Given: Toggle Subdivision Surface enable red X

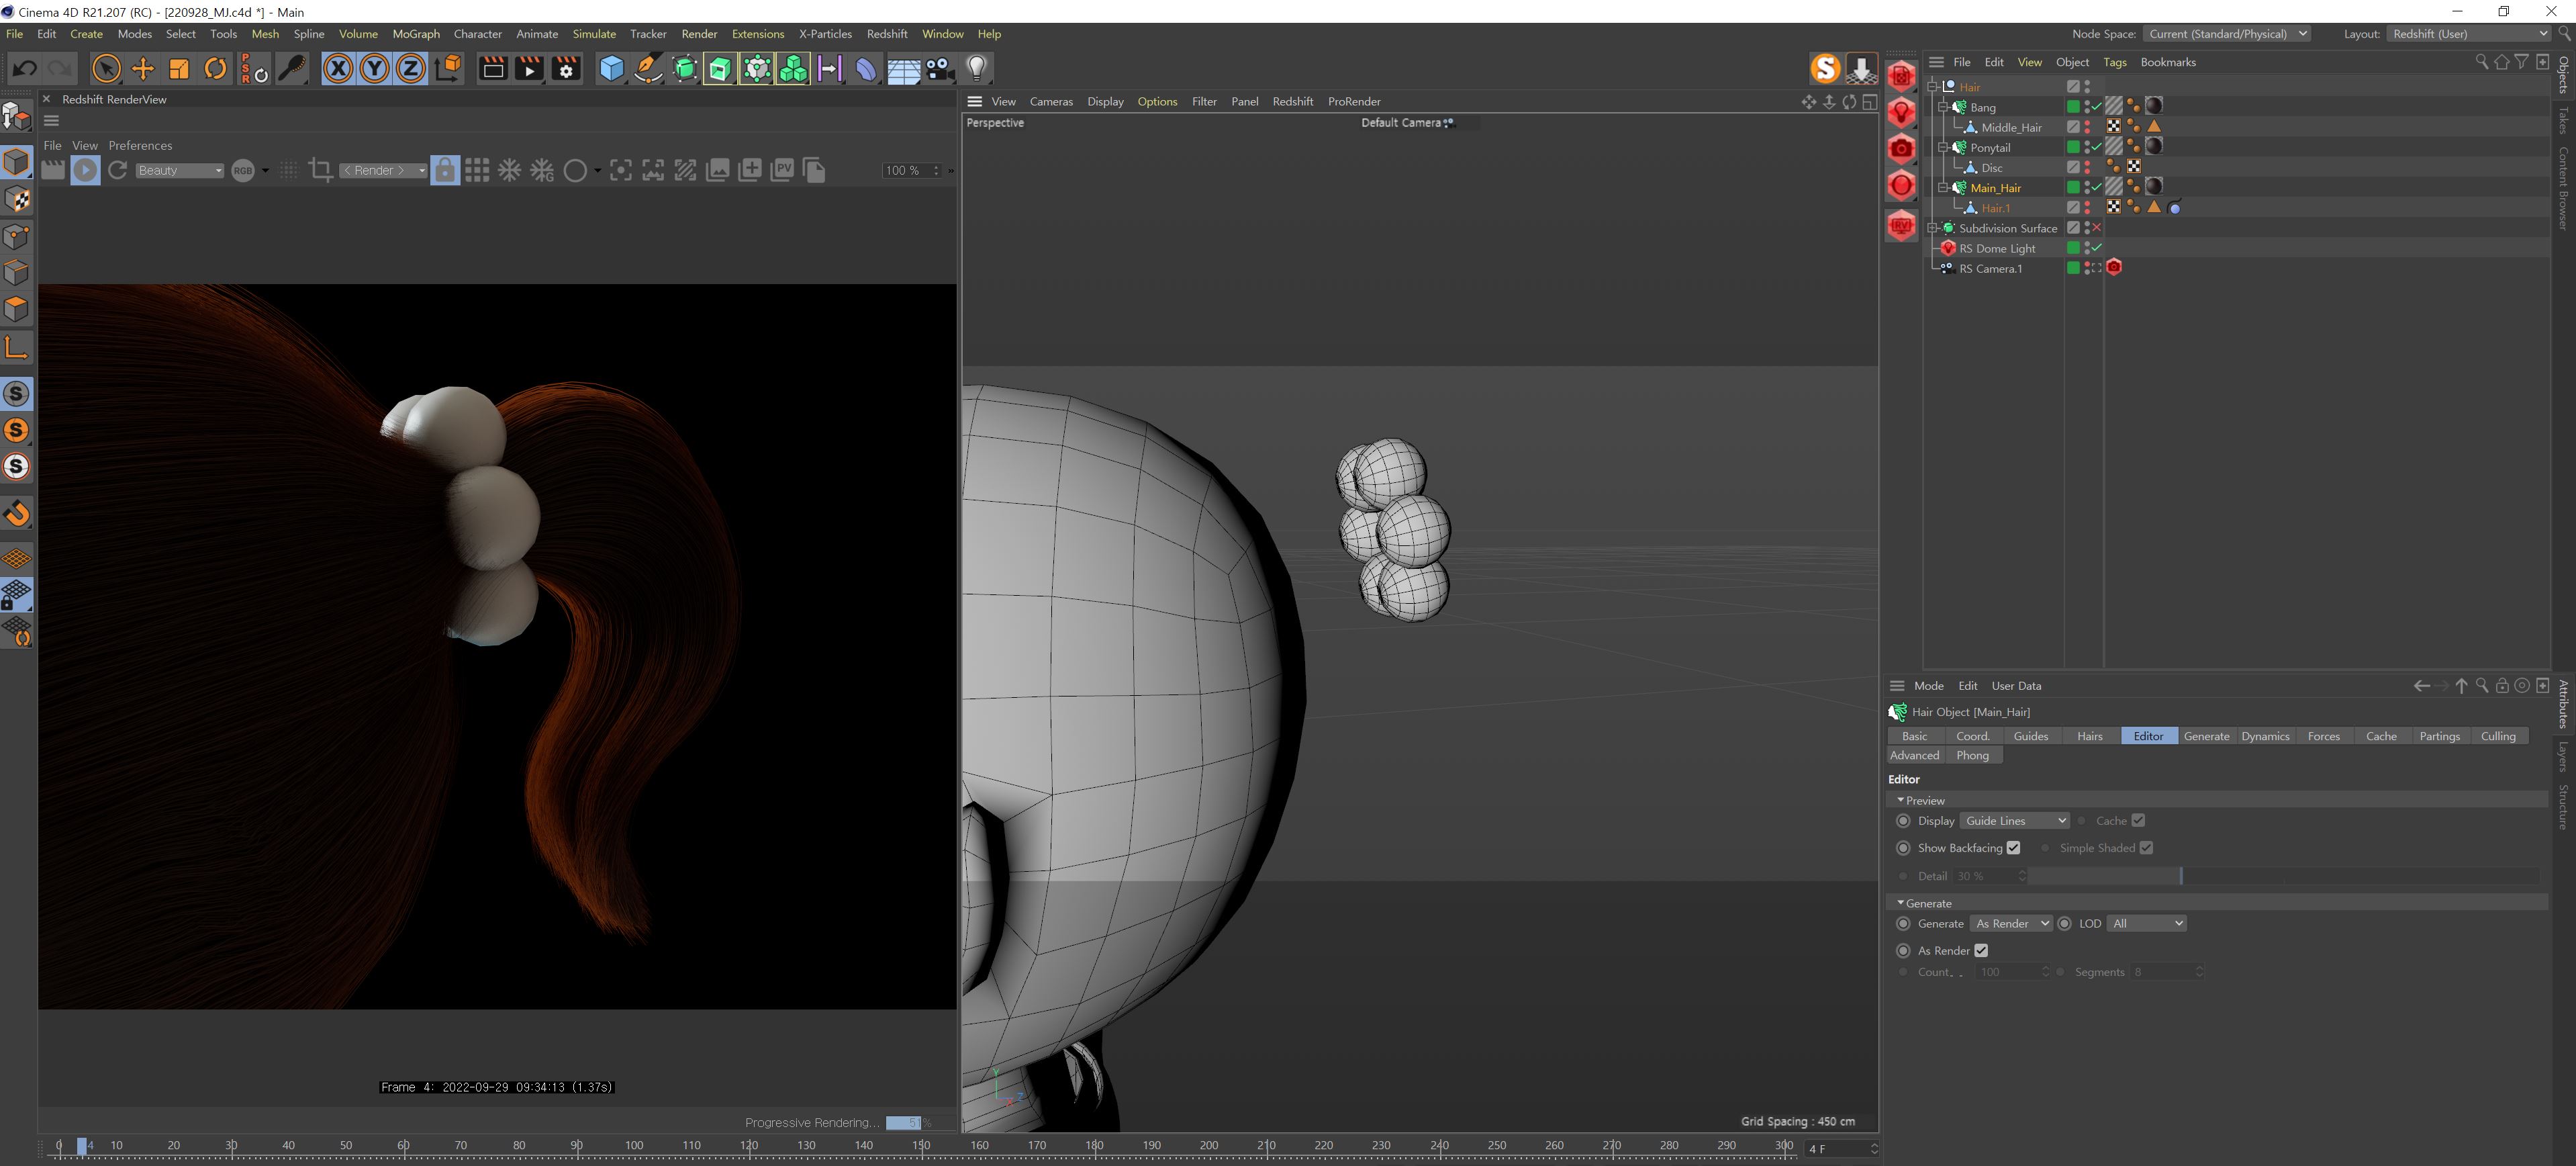Looking at the screenshot, I should click(x=2097, y=227).
